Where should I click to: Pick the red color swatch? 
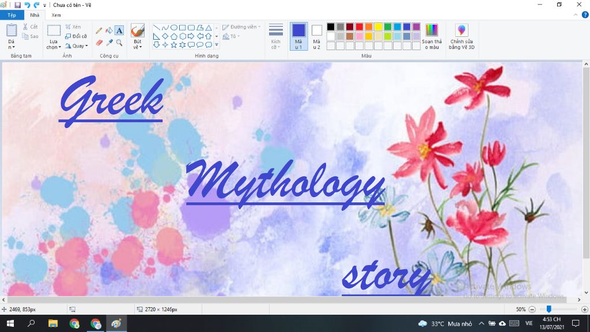point(360,27)
